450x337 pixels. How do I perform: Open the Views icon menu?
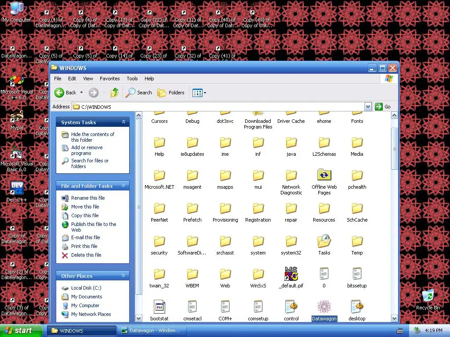coord(199,93)
